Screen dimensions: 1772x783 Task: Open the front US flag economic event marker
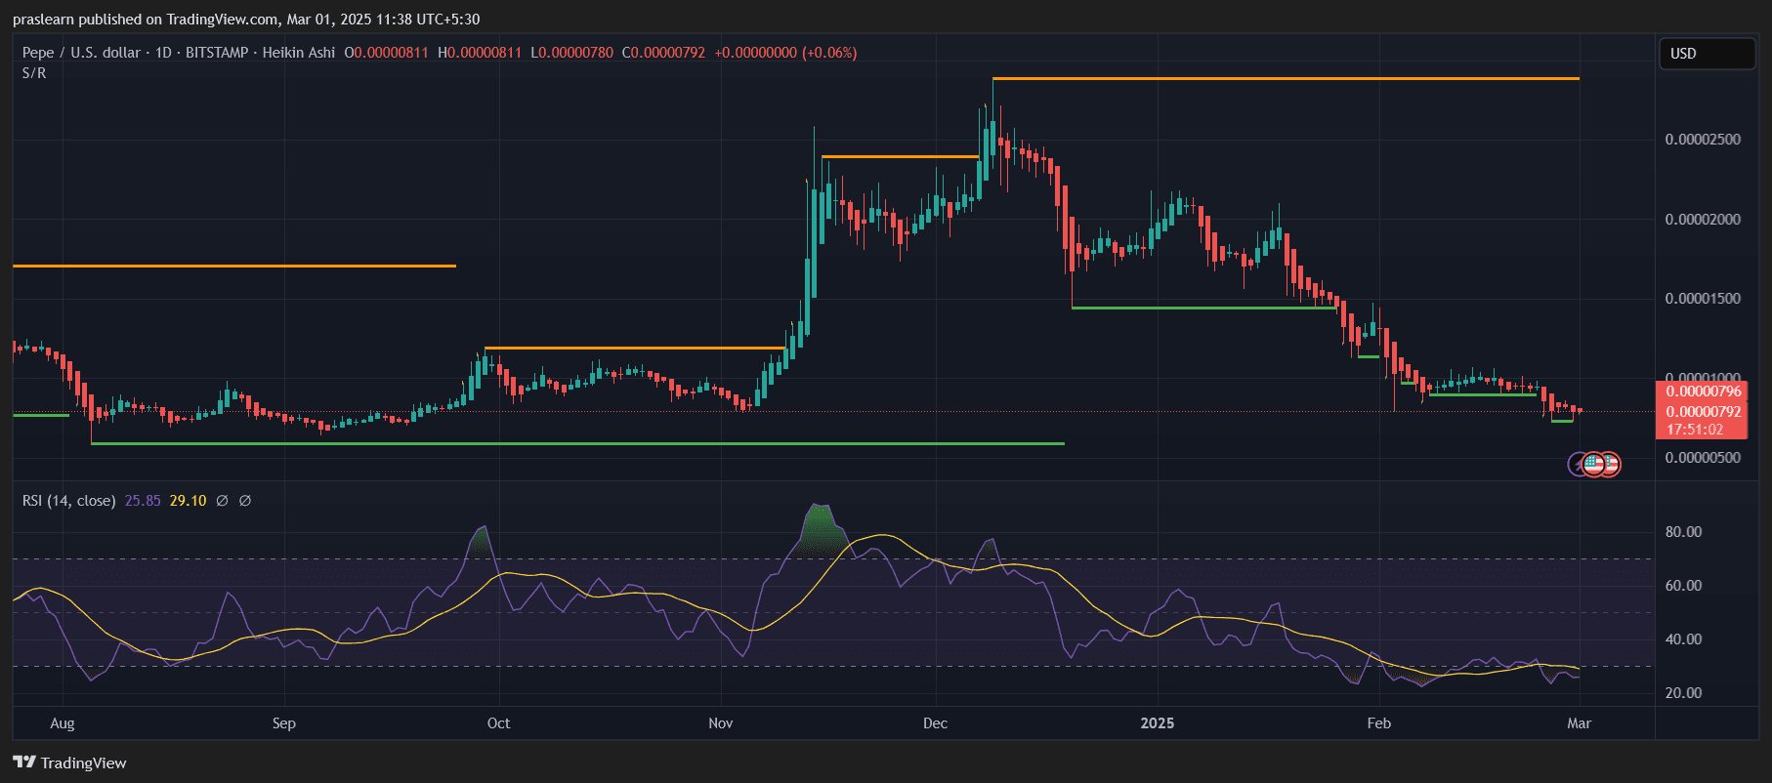coord(1593,465)
